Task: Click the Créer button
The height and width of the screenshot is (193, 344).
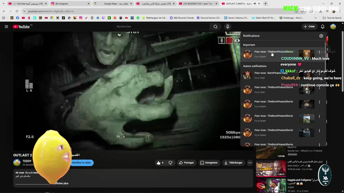Action: tap(309, 27)
